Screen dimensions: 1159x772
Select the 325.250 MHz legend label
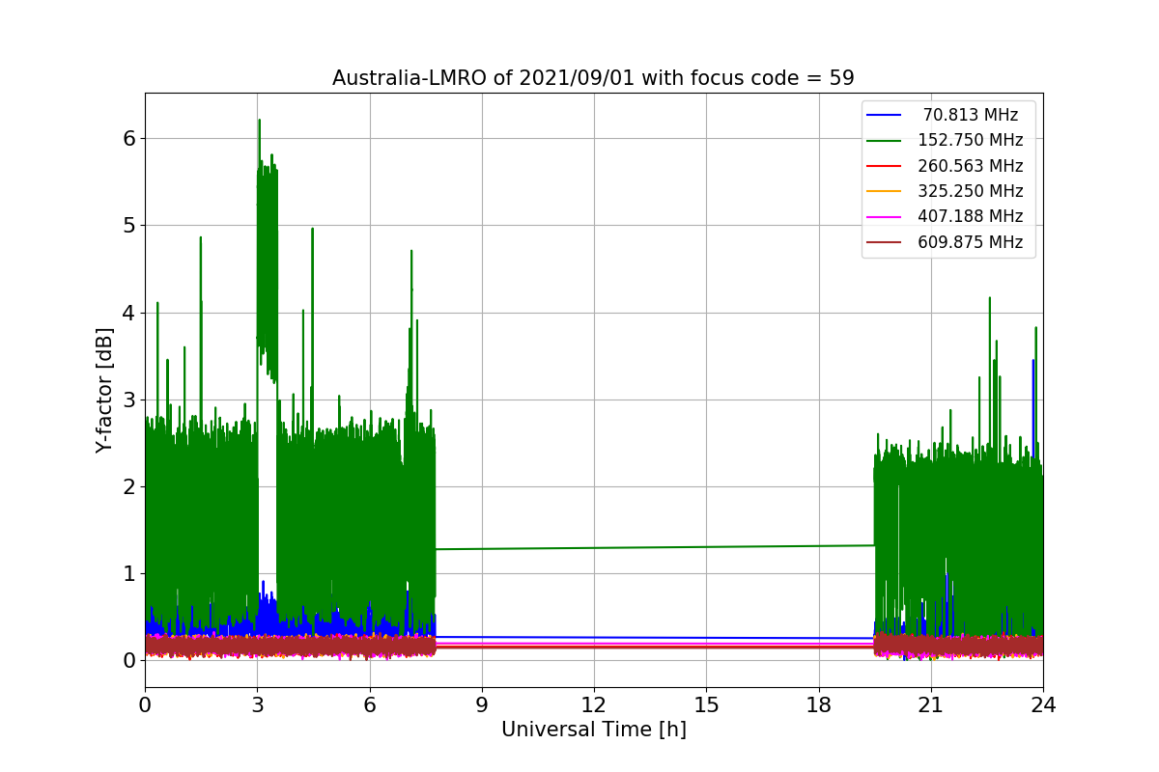coord(971,191)
